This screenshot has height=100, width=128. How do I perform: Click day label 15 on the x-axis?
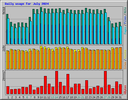click(x=60, y=97)
